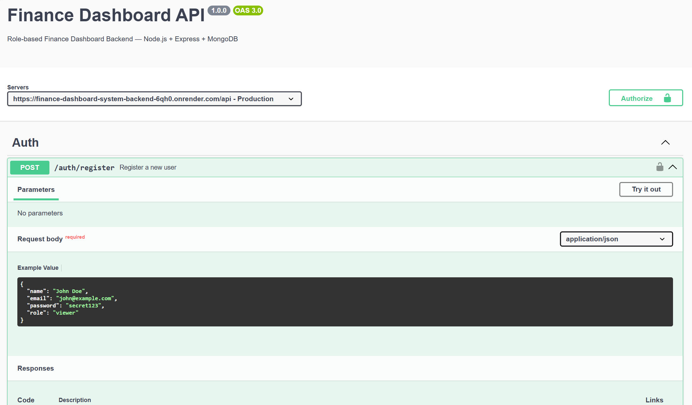This screenshot has height=405, width=692.
Task: Click the Authorize button
Action: (x=636, y=98)
